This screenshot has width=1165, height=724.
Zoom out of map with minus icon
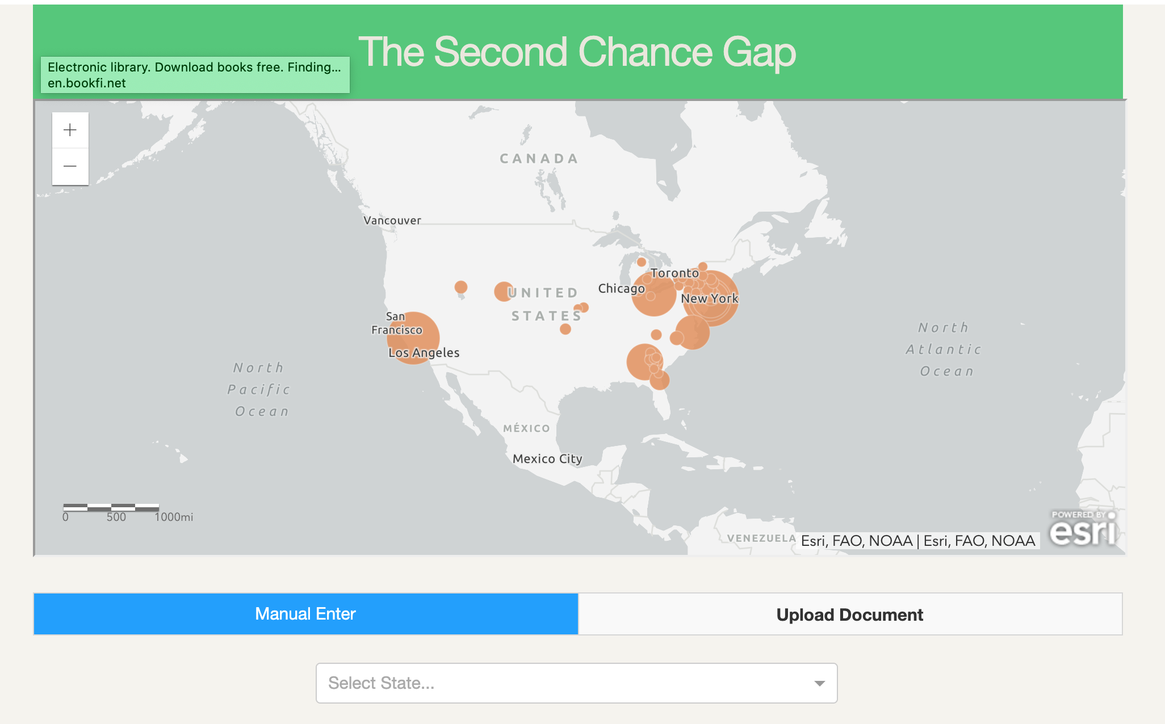click(70, 166)
